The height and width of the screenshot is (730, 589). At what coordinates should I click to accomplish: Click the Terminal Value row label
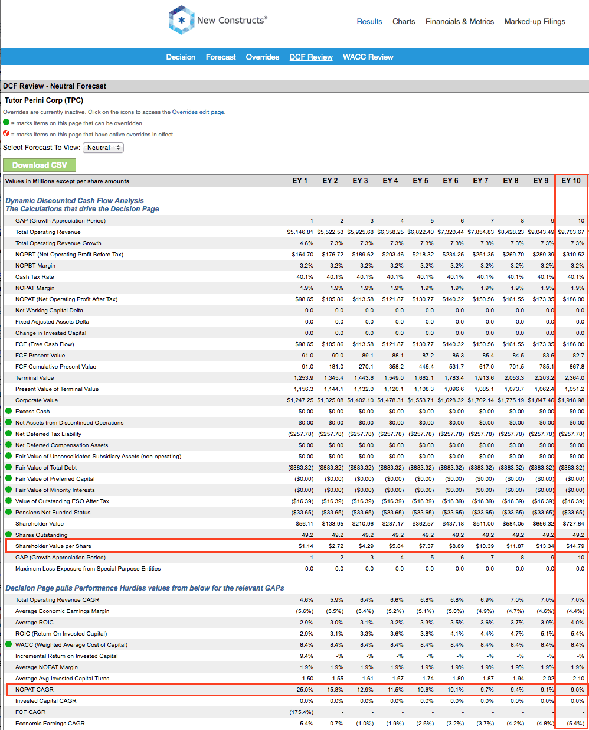[34, 377]
